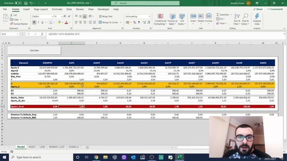Screen dimensions: 287x161
Task: Open the font size dropdown
Action: [x=61, y=17]
